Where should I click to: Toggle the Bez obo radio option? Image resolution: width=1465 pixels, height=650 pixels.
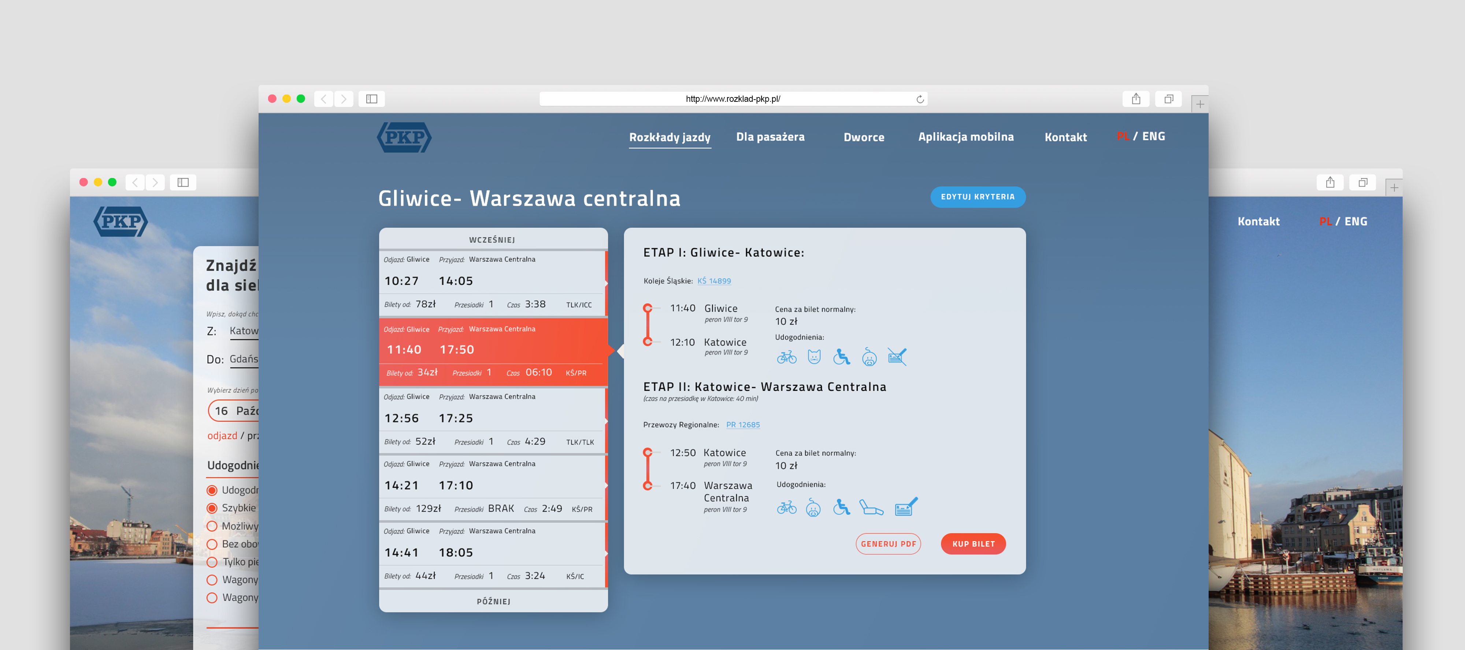click(x=212, y=544)
